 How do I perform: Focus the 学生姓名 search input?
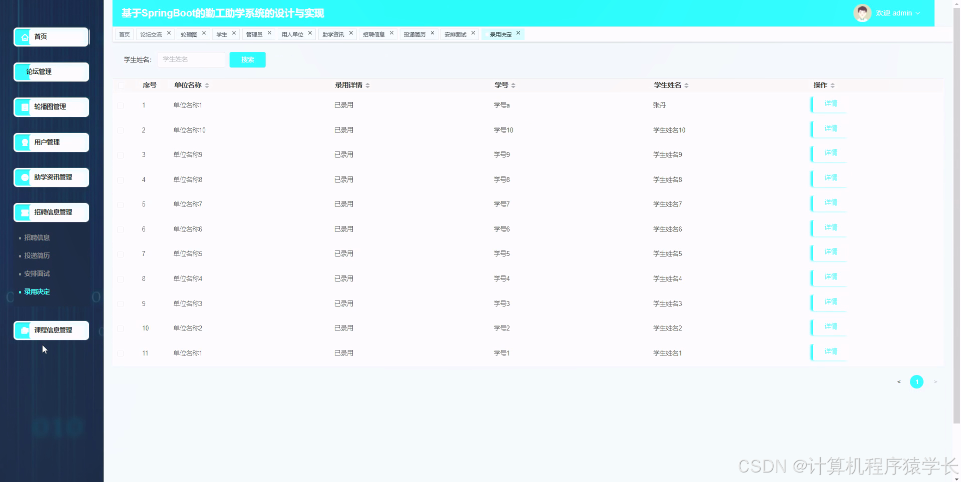coord(191,59)
